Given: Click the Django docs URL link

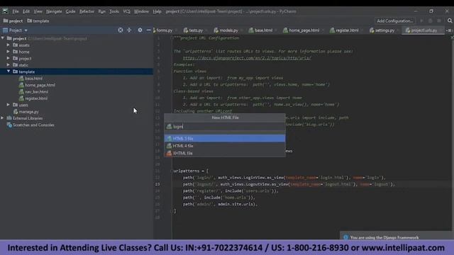Looking at the screenshot, I should (x=247, y=58).
